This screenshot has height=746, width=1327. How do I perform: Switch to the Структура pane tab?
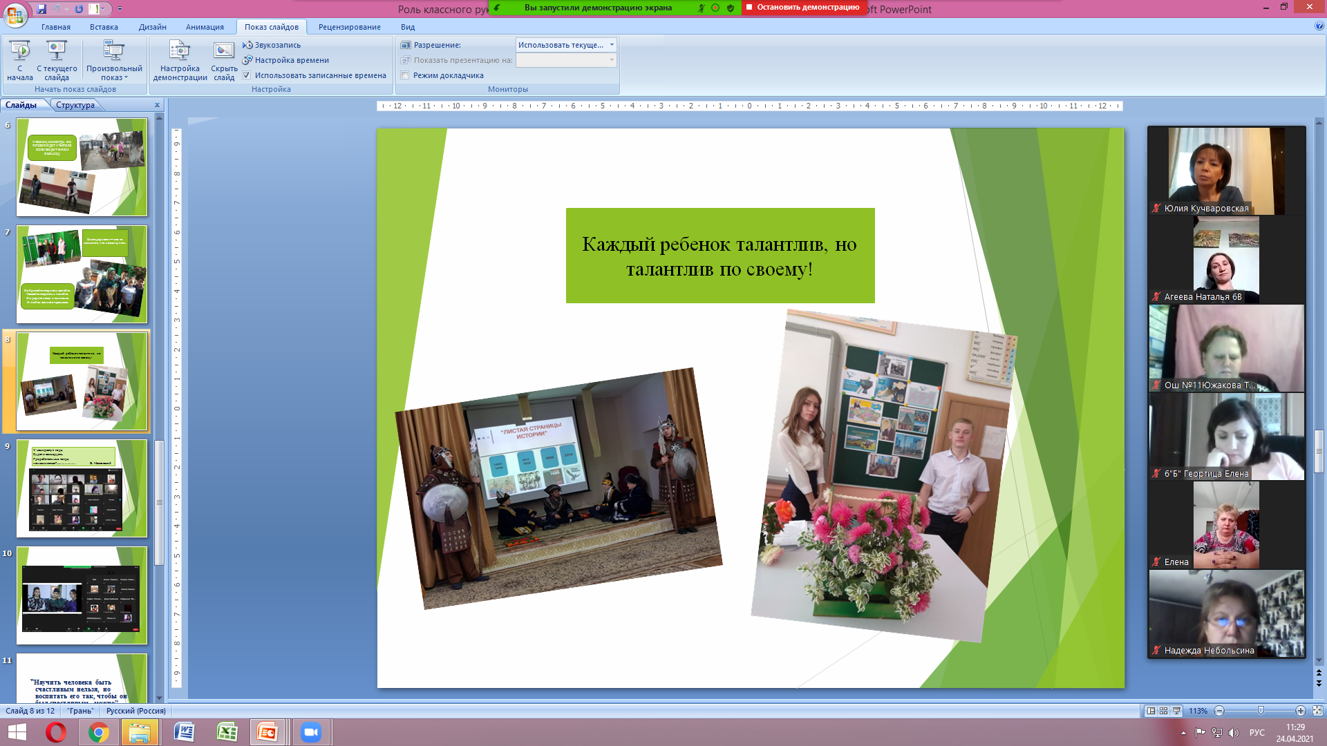tap(75, 105)
